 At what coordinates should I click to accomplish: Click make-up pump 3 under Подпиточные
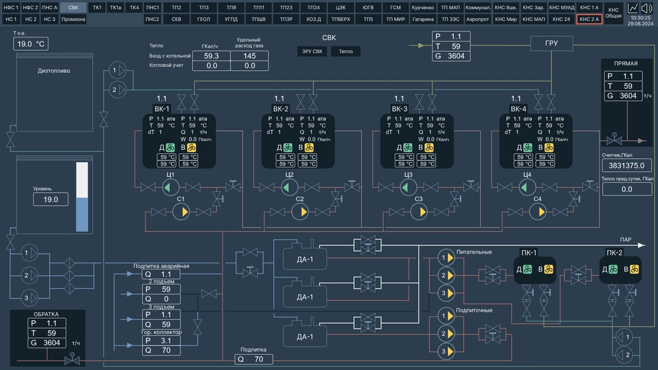pyautogui.click(x=447, y=352)
